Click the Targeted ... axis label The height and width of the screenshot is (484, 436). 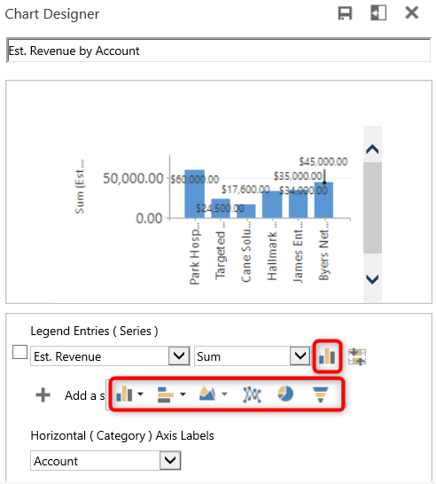(x=221, y=251)
